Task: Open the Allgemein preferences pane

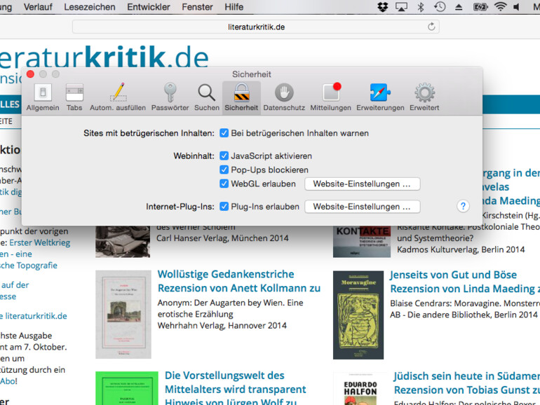Action: [x=43, y=97]
